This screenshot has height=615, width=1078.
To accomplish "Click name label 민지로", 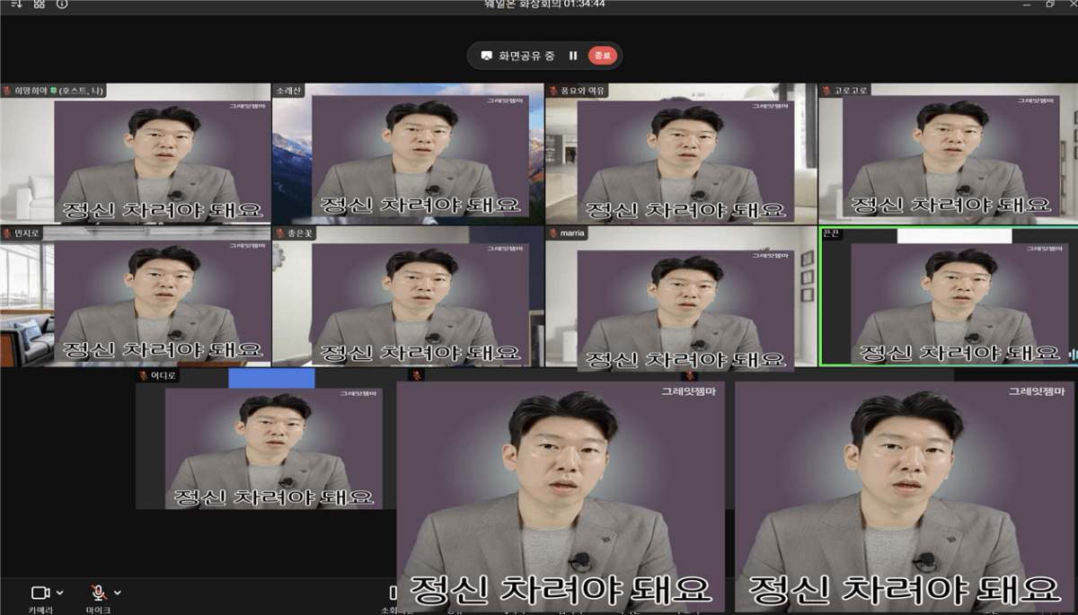I will (x=26, y=233).
